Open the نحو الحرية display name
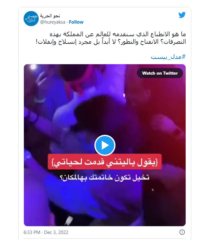Viewport: 213px width, 240px height. point(50,16)
